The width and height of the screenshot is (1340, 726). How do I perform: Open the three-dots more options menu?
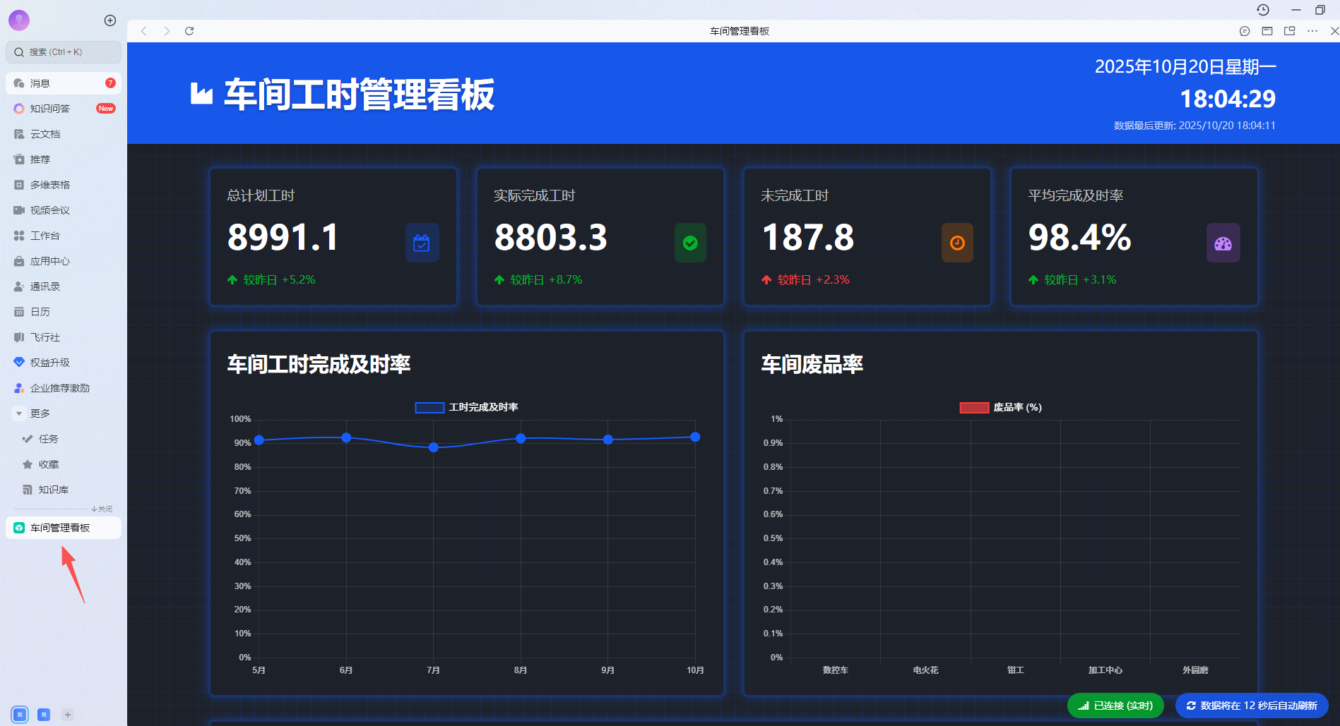coord(1312,31)
